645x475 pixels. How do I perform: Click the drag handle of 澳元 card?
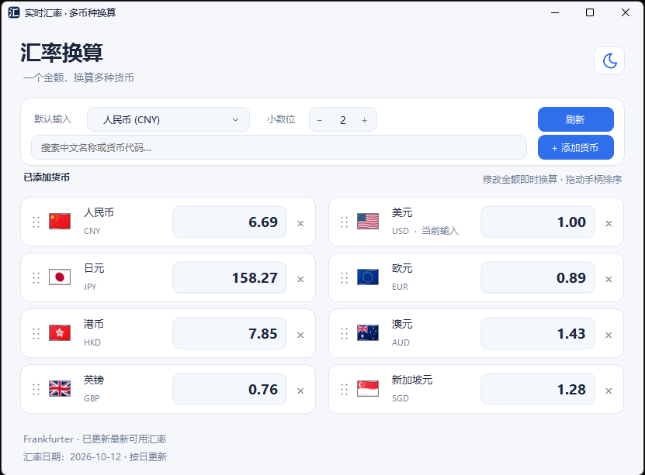pos(345,334)
